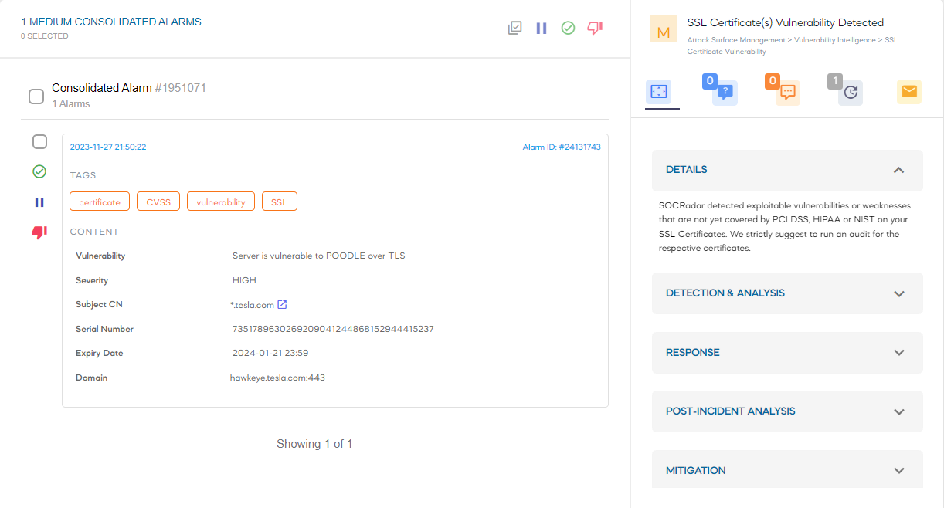Click the blue pause icon beside alarm card
The image size is (944, 508).
click(x=39, y=202)
